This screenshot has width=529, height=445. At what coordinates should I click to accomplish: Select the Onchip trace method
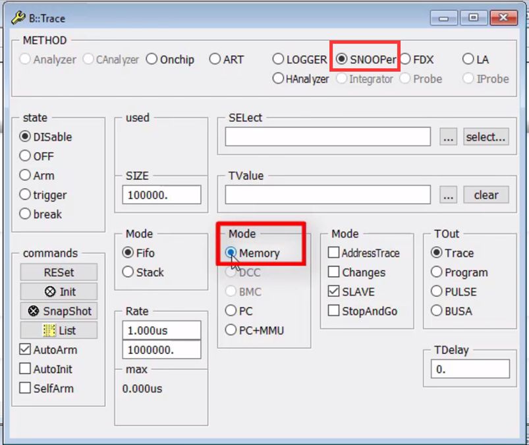coord(153,59)
